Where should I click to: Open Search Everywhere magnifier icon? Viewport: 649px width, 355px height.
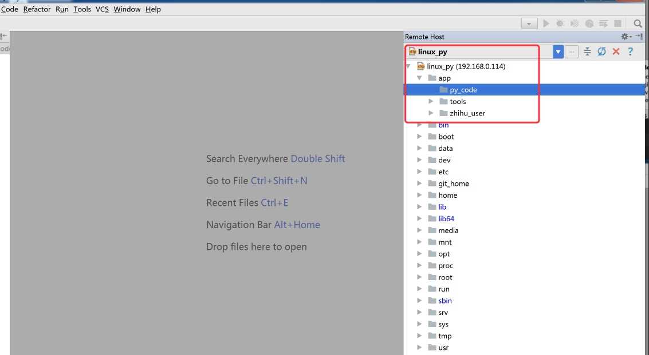(x=638, y=23)
